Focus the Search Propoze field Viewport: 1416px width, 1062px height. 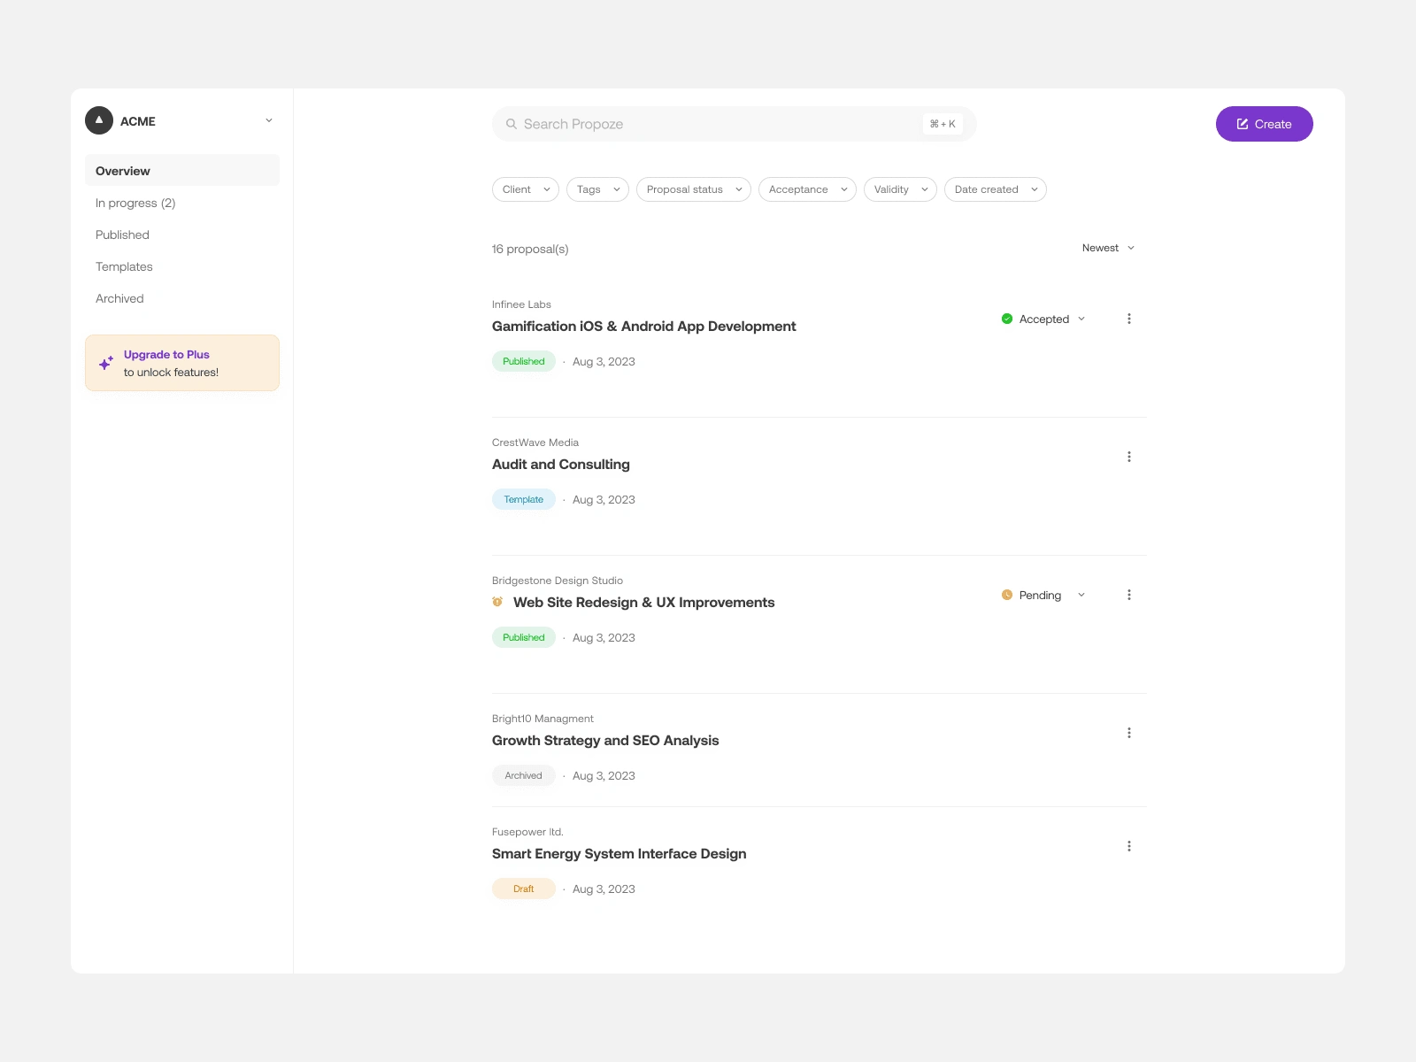click(717, 124)
